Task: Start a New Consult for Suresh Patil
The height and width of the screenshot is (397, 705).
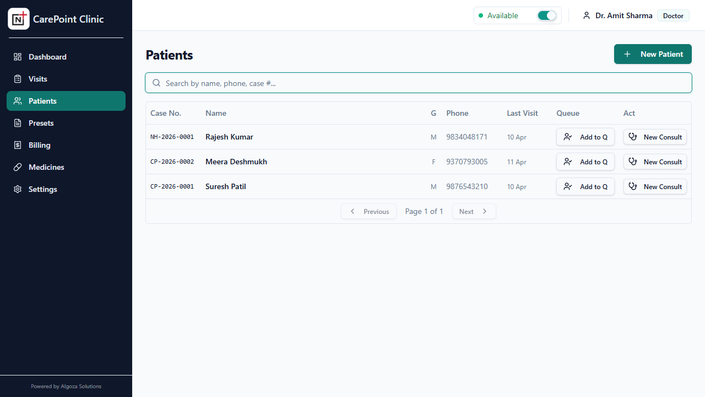Action: click(655, 186)
